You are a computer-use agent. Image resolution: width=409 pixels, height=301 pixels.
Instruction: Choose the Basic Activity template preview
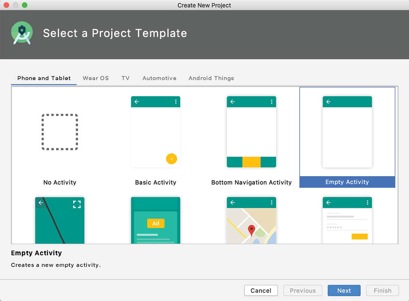[x=155, y=132]
